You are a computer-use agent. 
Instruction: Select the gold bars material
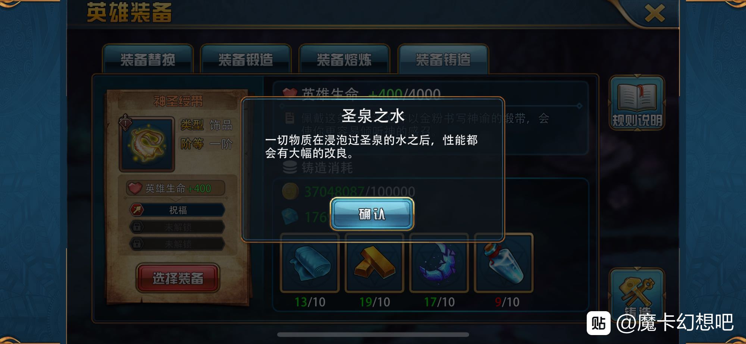click(x=374, y=263)
